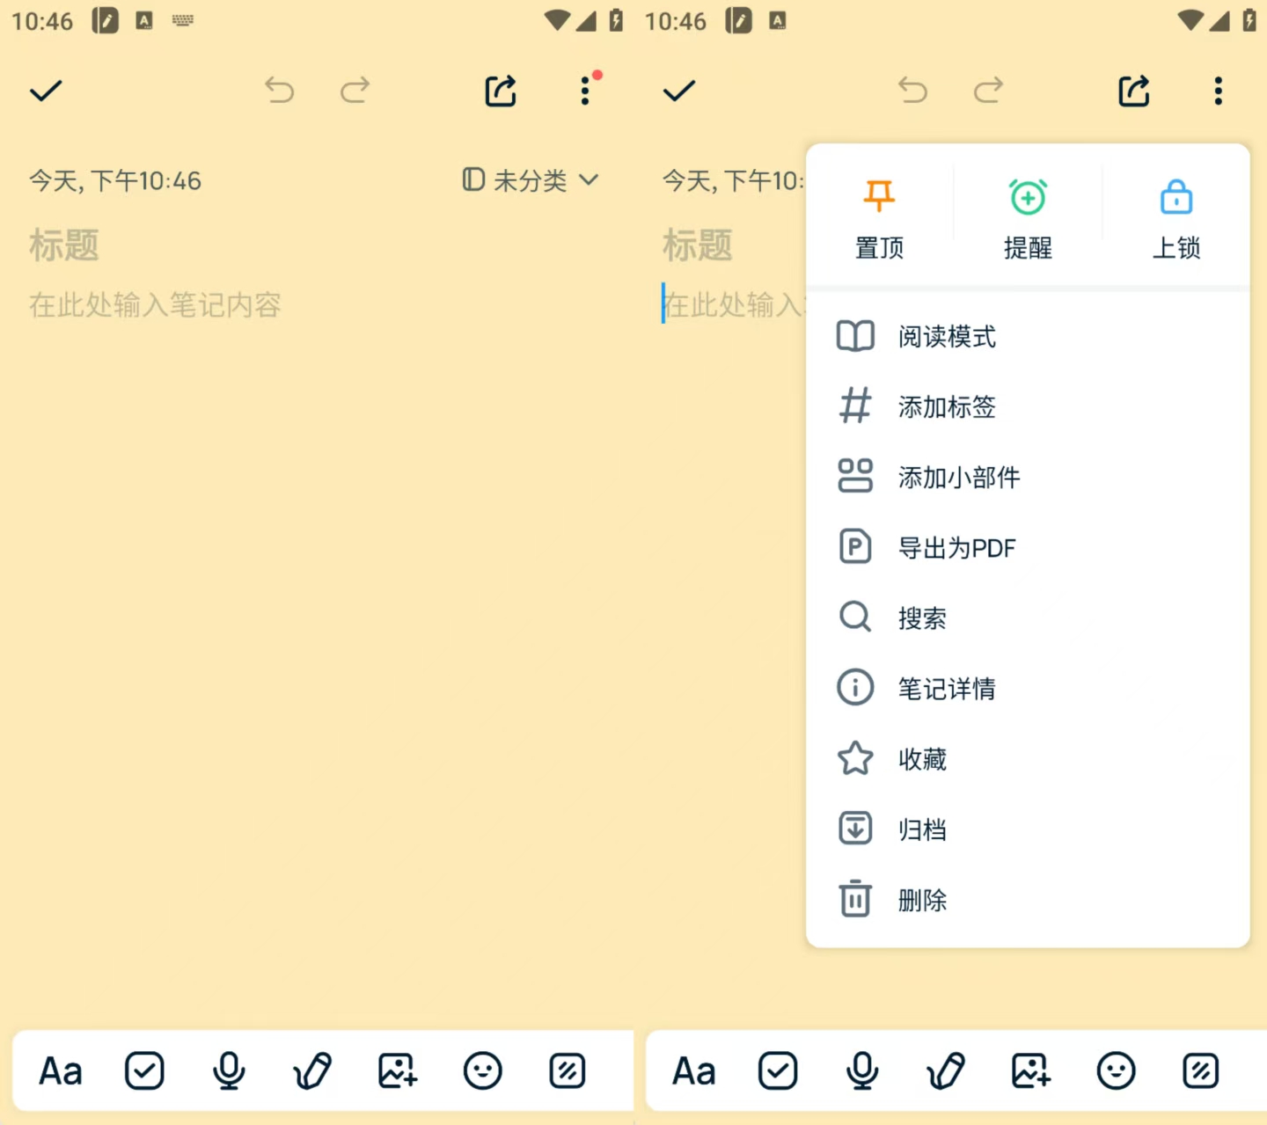
Task: Select the handwriting pen icon
Action: 312,1070
